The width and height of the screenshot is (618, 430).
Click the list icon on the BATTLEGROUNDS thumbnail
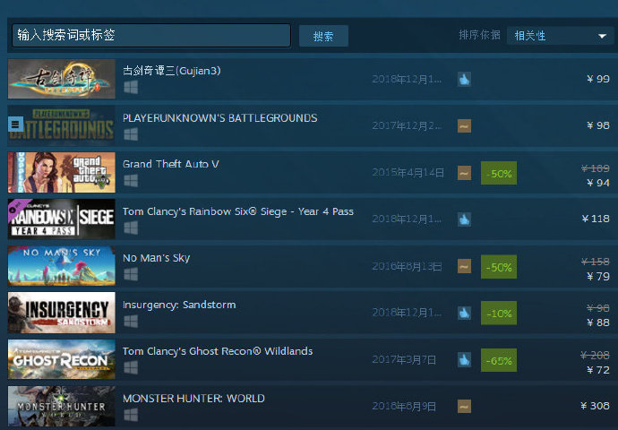15,125
